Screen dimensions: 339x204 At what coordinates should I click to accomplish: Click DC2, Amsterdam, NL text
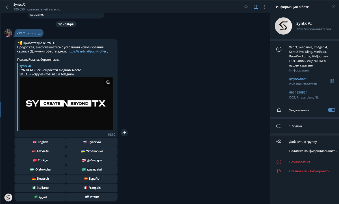coord(304,97)
